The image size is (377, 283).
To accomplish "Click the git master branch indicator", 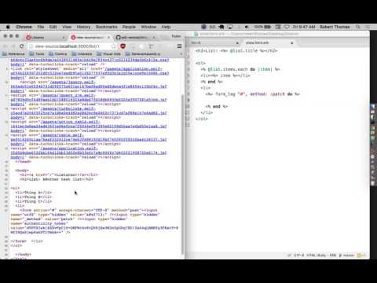I will [347, 255].
